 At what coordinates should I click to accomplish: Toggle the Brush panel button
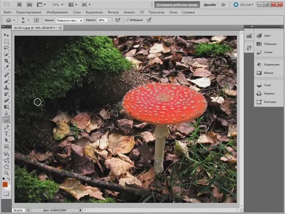[37, 20]
